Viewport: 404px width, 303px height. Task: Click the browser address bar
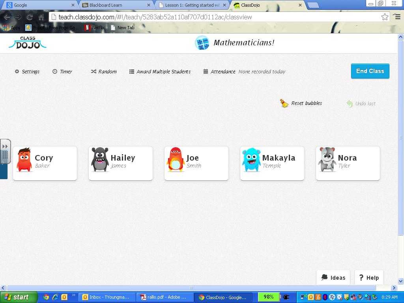pos(217,17)
